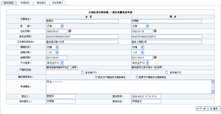Focus the male name field 刘明新
The height and width of the screenshot is (114, 221).
[167, 21]
